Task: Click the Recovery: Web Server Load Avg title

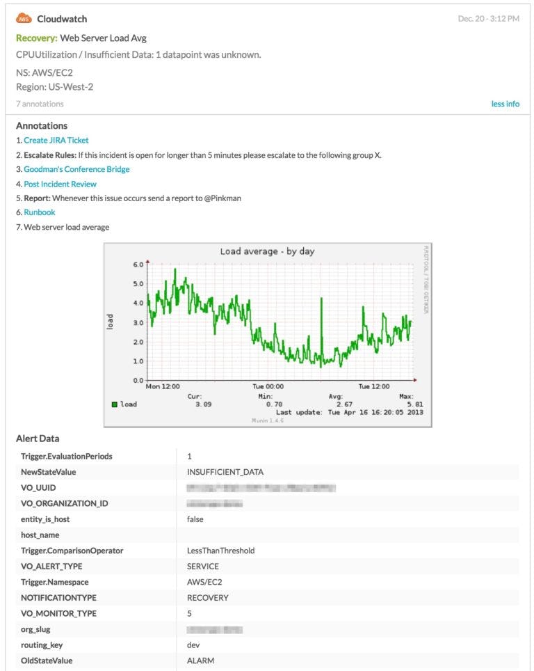Action: (x=81, y=38)
